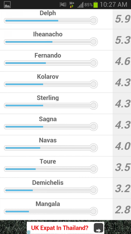Tap the 5.9 rating score for Delph
The image size is (131, 234).
123,19
